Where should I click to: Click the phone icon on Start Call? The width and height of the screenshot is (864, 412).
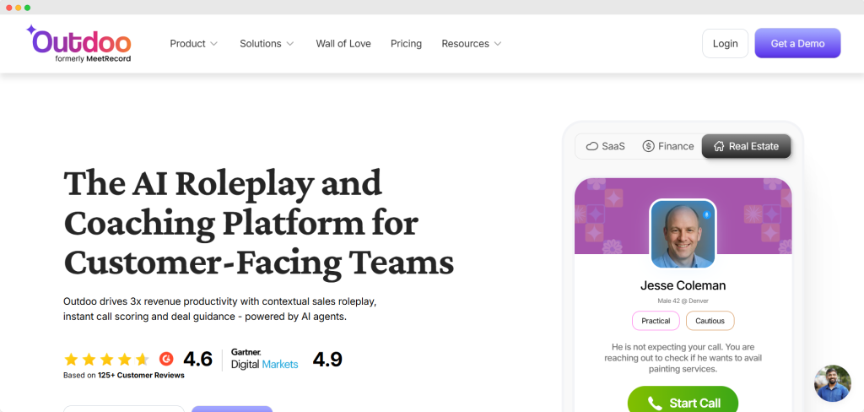pos(655,404)
